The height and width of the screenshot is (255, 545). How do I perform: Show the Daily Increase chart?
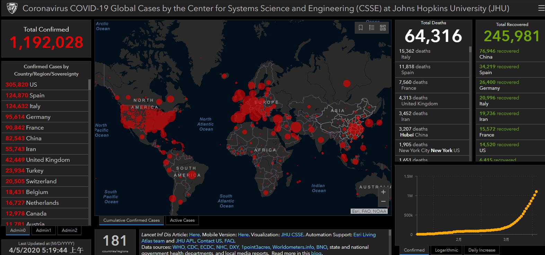pos(482,250)
